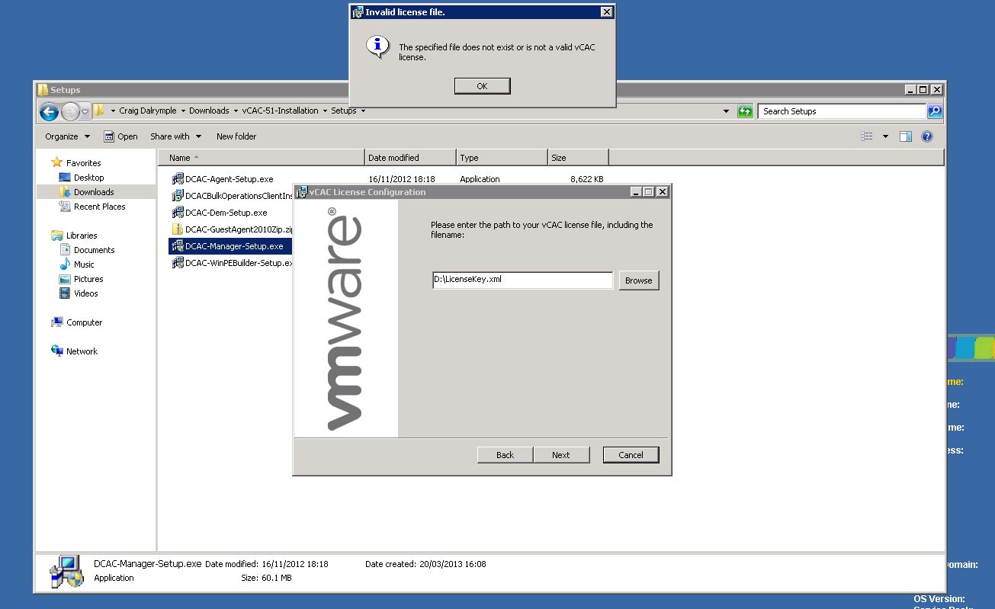
Task: Select the Music library
Action: pos(84,264)
